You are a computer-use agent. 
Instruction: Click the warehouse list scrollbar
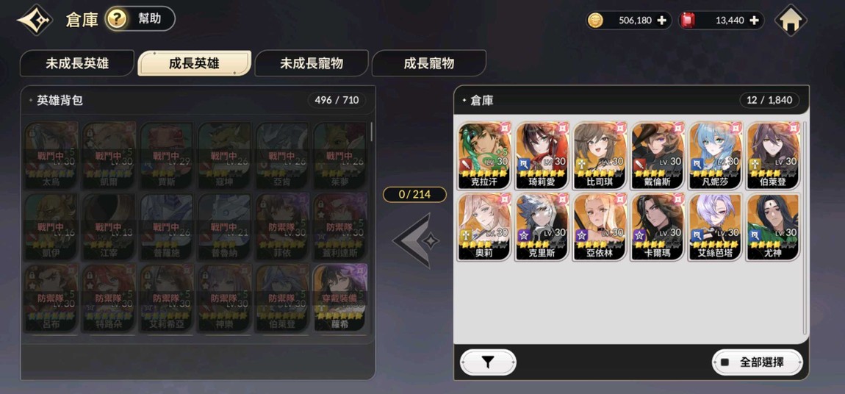click(x=805, y=227)
